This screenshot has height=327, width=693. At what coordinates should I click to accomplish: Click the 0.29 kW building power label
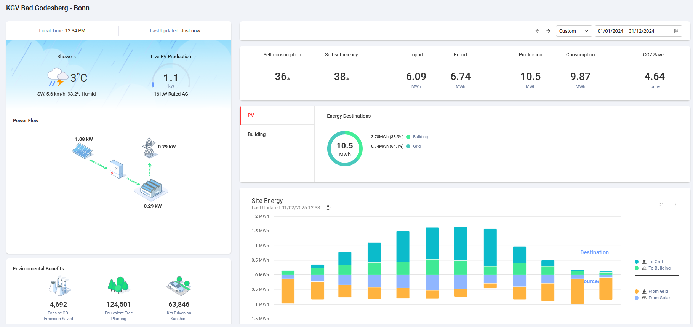(x=153, y=206)
